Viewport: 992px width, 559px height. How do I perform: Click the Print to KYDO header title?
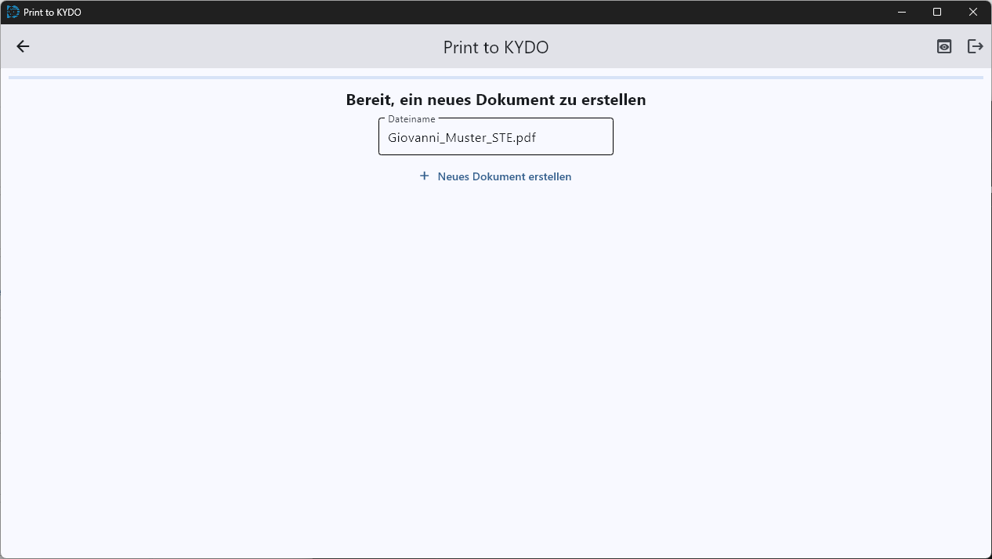[496, 47]
